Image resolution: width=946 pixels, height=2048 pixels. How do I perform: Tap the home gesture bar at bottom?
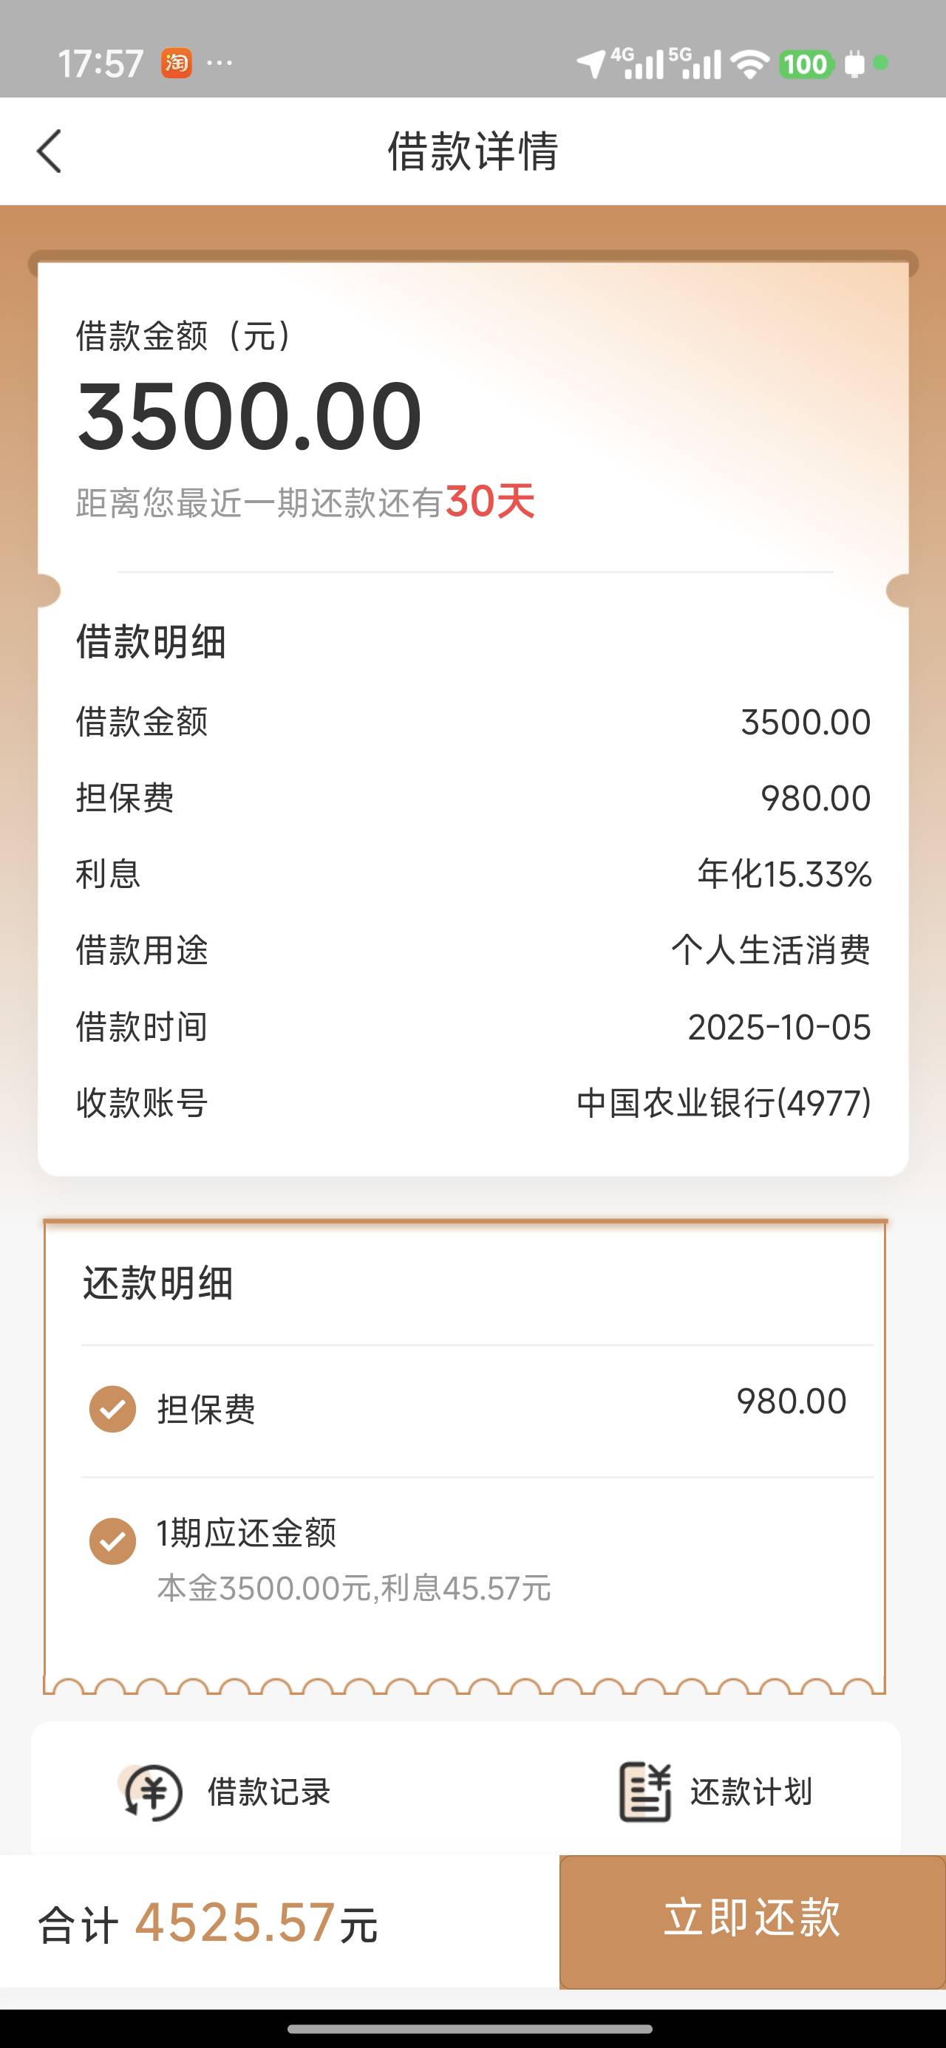click(x=472, y=2028)
